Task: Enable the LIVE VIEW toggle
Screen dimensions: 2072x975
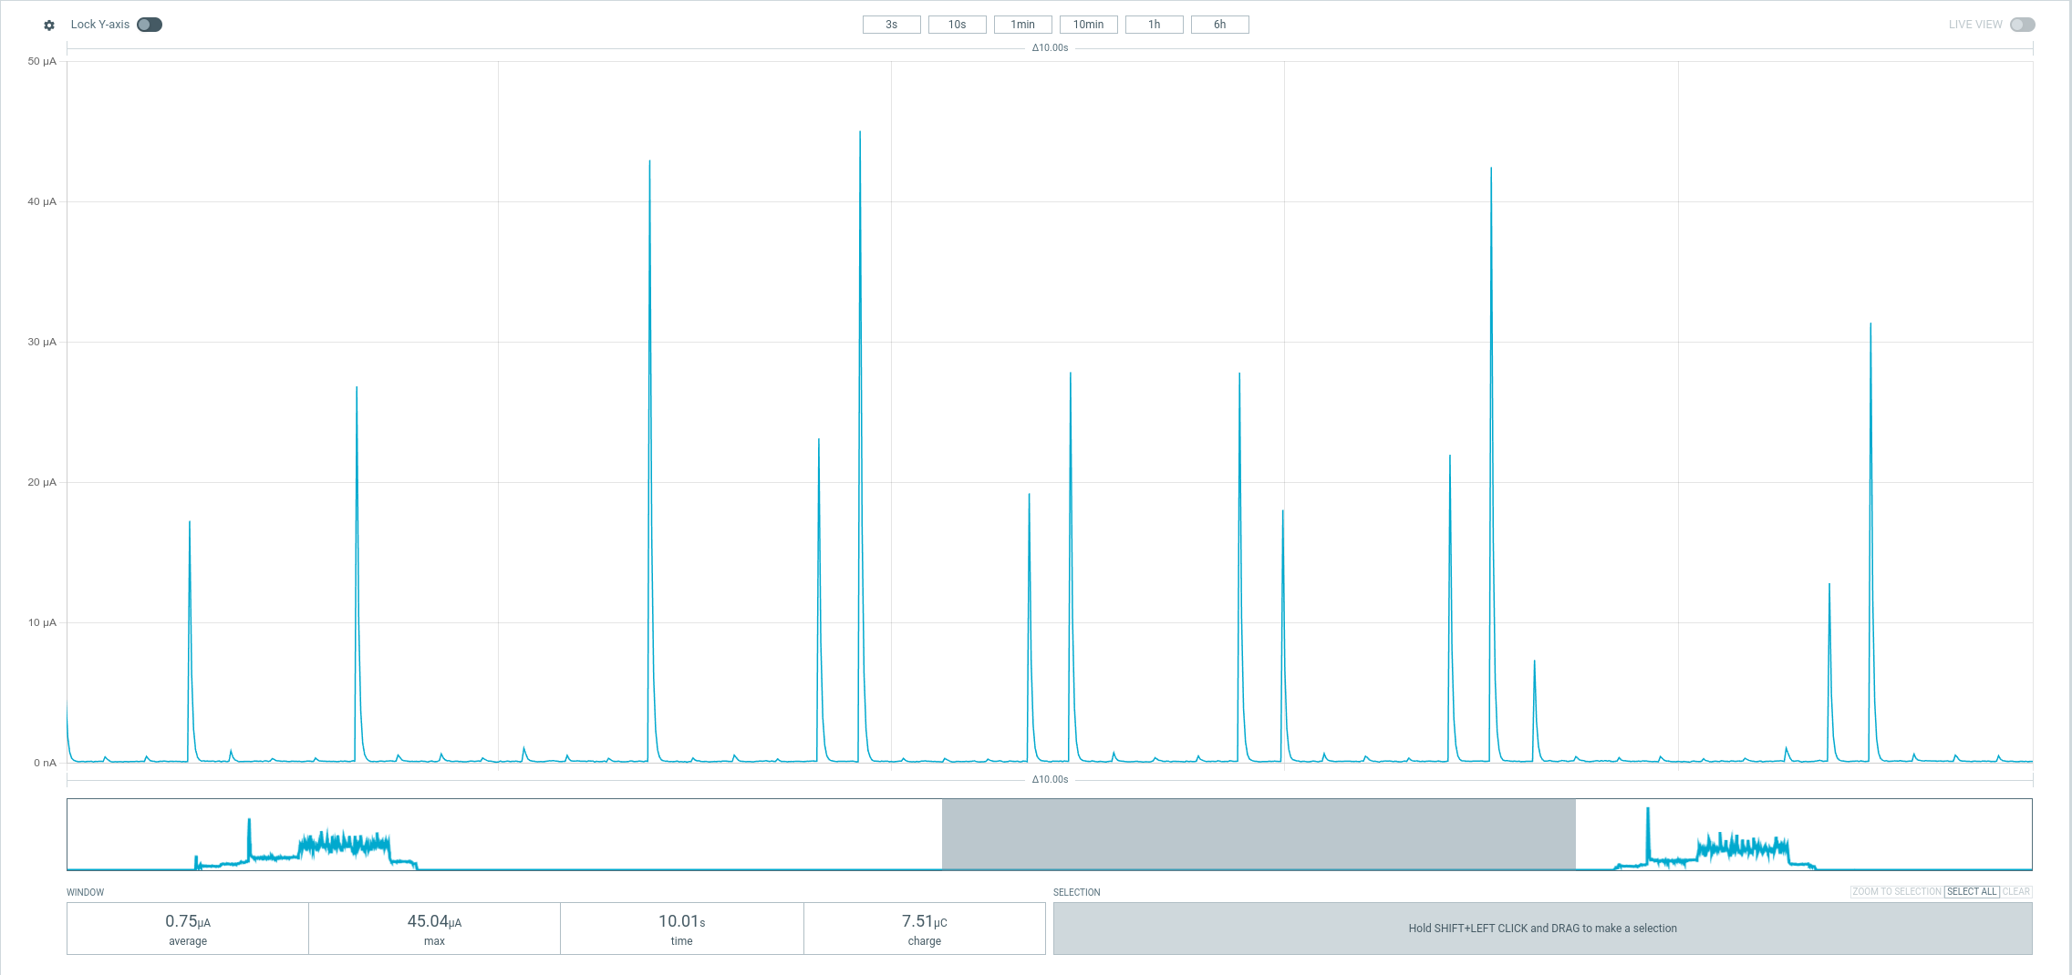Action: click(2022, 25)
